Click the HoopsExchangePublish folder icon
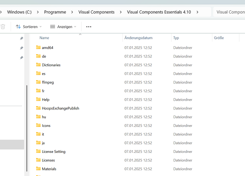 (x=38, y=108)
